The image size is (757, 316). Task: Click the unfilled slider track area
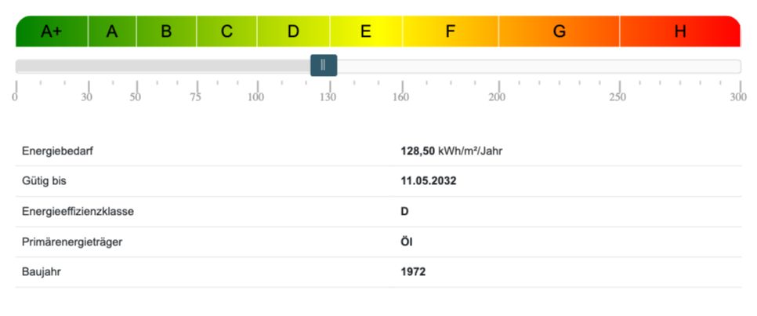point(539,67)
